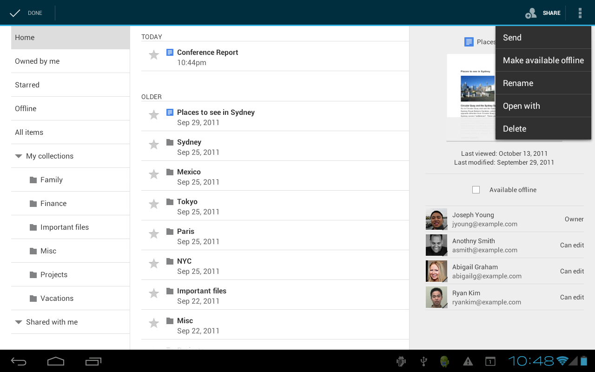Click the Places document icon in the details panel
Viewport: 595px width, 372px height.
tap(468, 41)
